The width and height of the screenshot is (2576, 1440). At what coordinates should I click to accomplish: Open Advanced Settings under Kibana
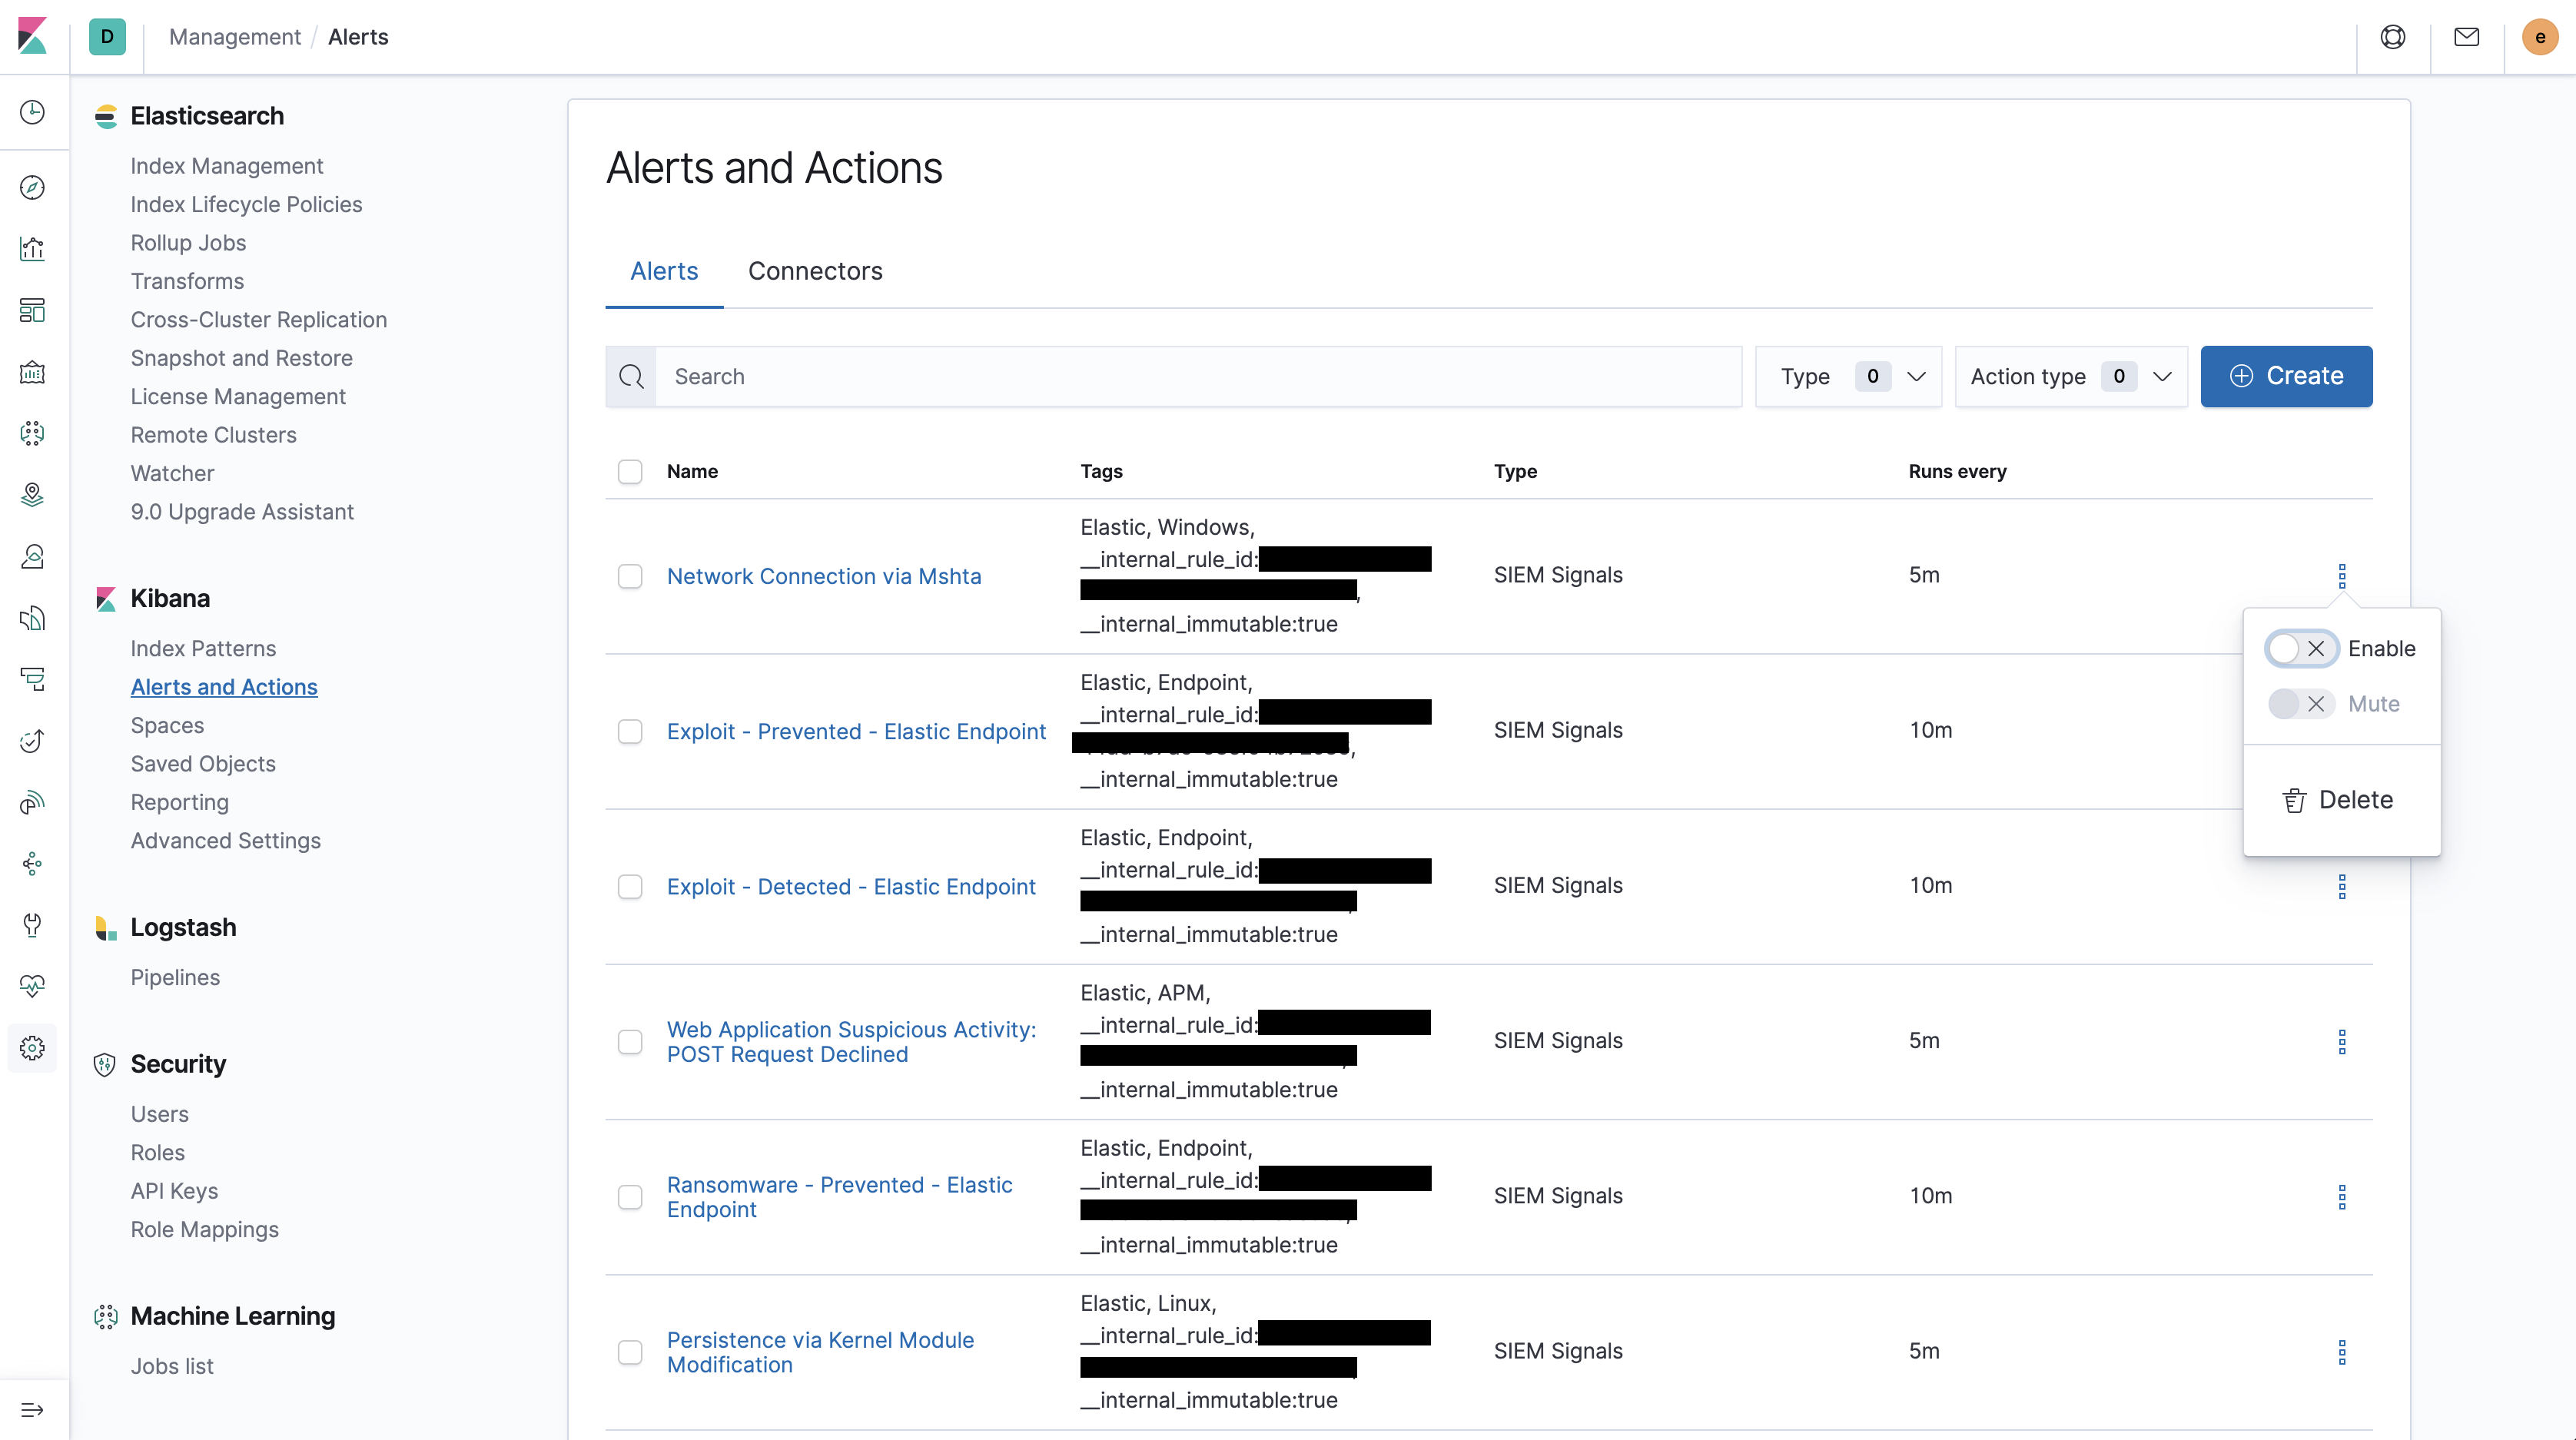pyautogui.click(x=226, y=841)
